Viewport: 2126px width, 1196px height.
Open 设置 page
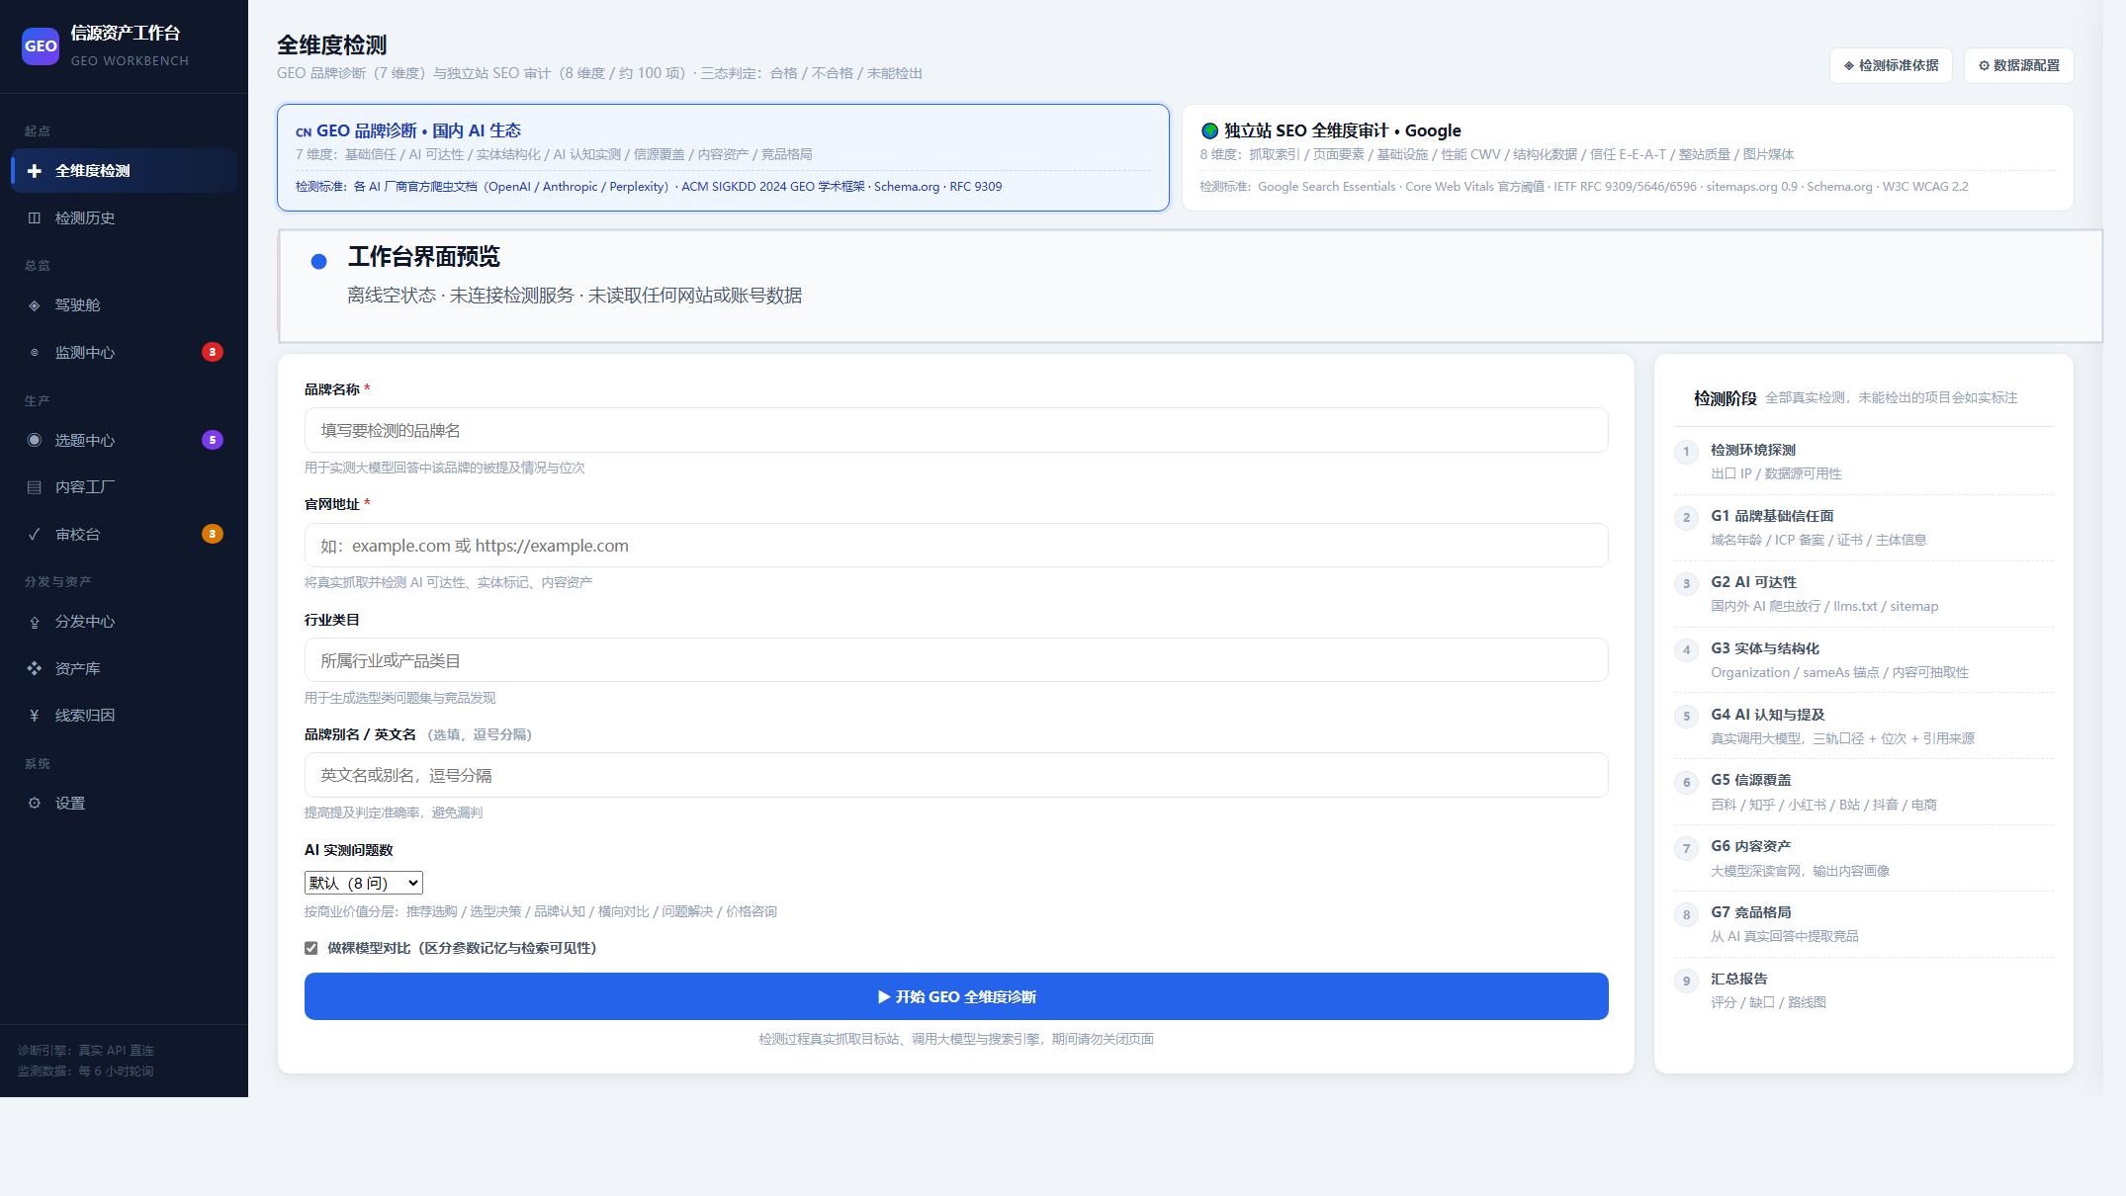(124, 804)
